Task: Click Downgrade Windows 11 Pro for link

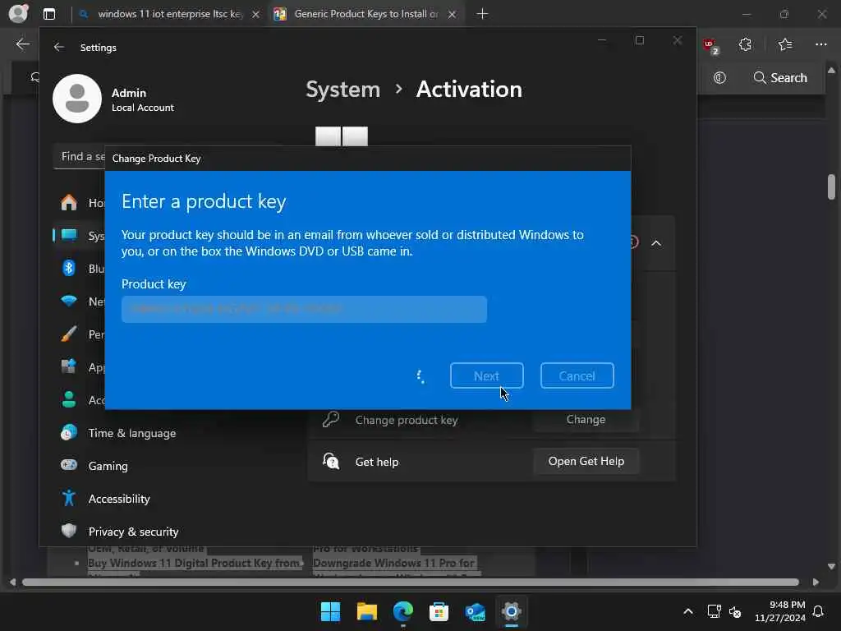Action: 393,563
